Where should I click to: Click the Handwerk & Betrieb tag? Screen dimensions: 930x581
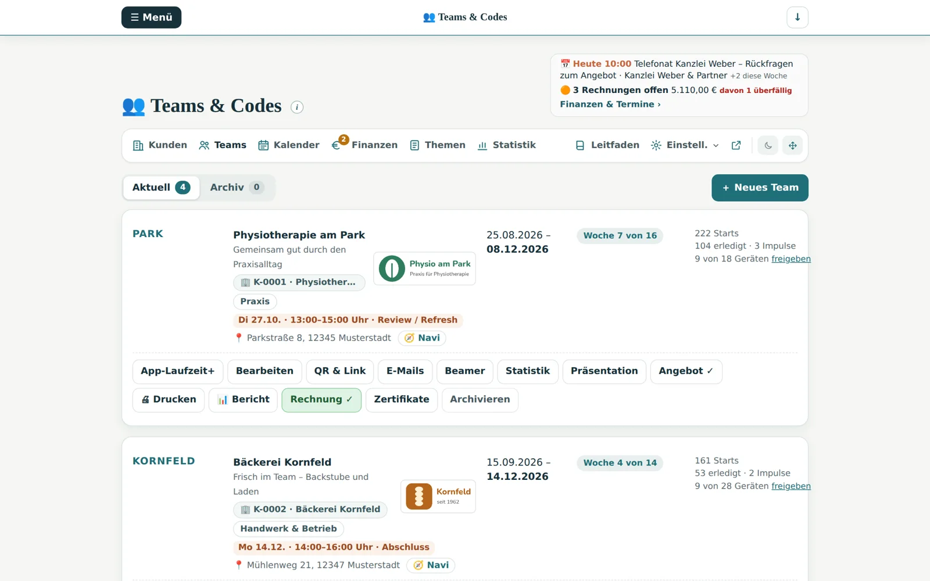[x=289, y=529]
